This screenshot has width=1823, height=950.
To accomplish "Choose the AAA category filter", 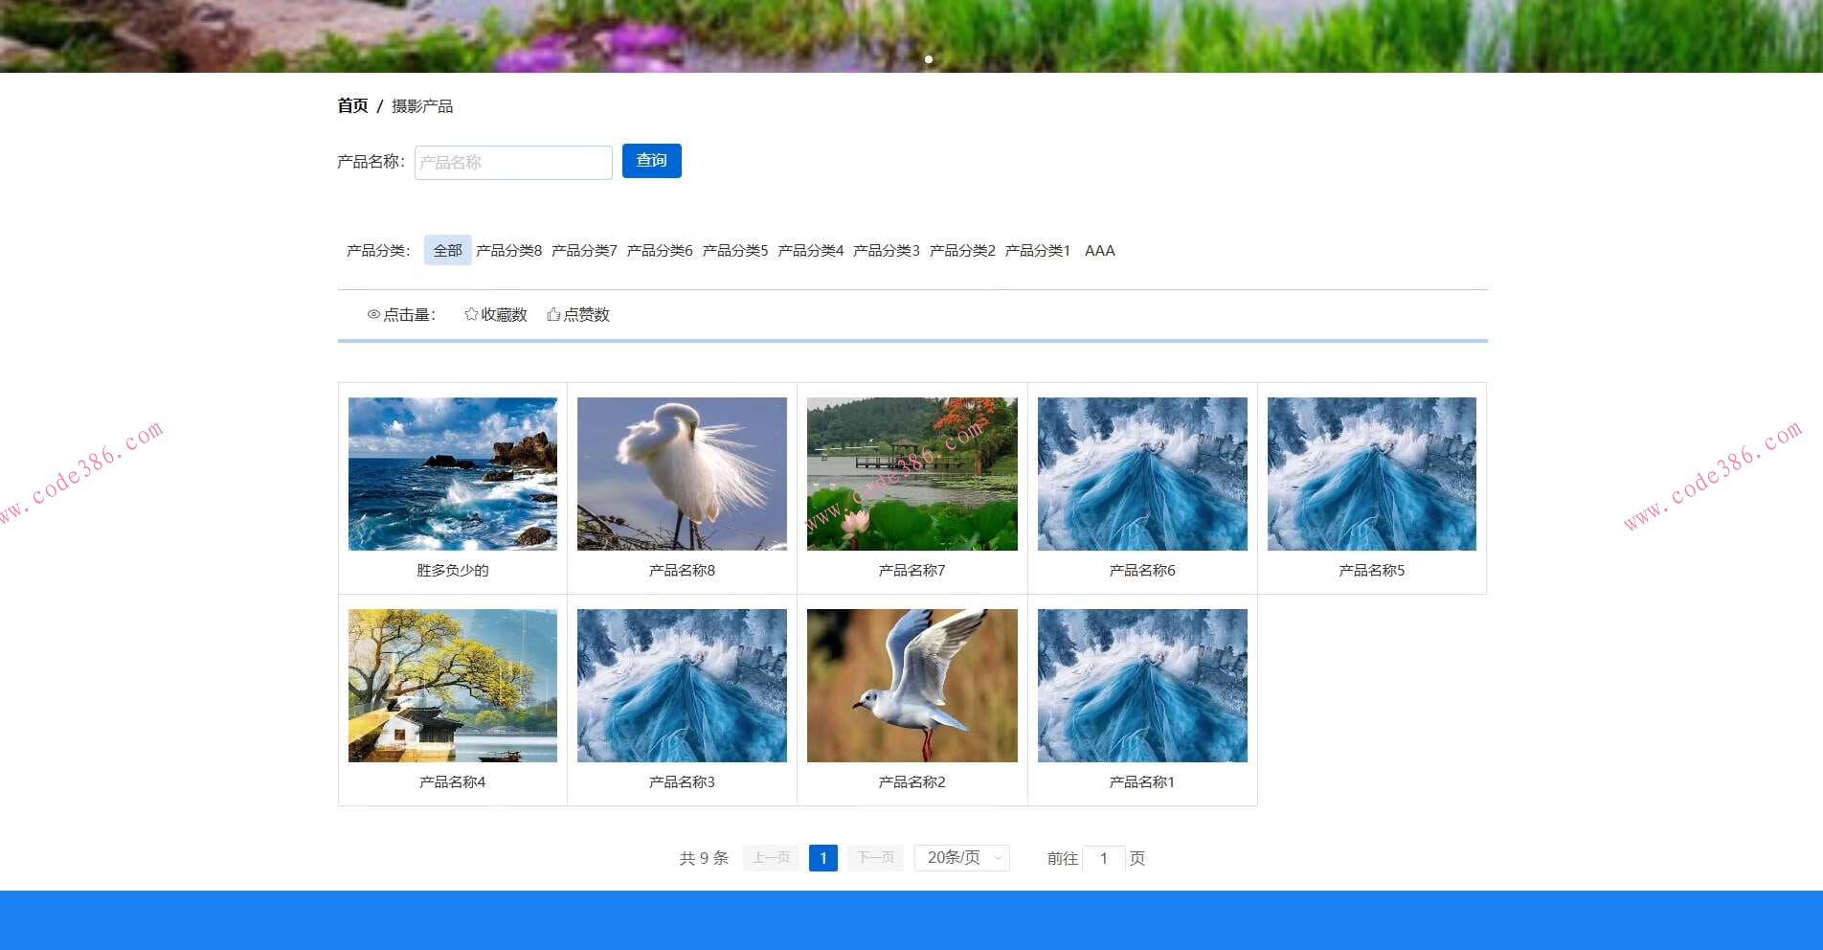I will 1099,251.
